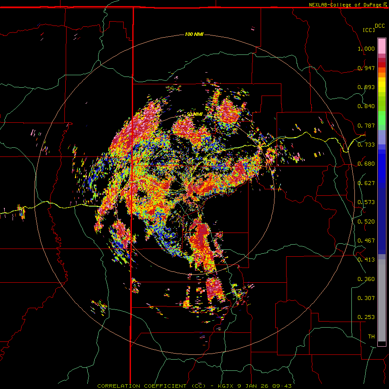
Task: Click the 0.520 scale value
Action: [366, 222]
